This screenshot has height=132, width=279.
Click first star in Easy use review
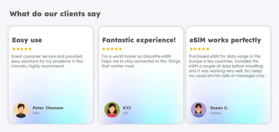(14, 49)
